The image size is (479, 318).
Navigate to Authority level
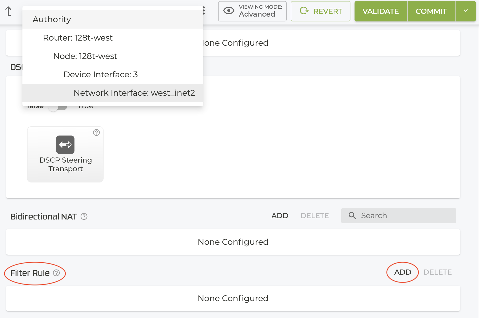point(52,19)
